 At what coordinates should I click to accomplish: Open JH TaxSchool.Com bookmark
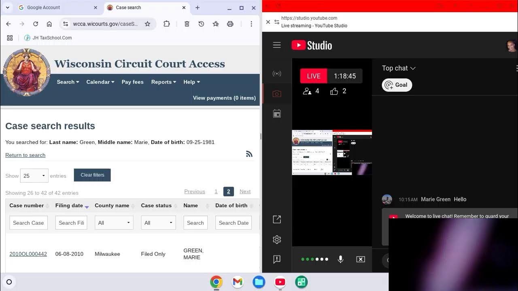(x=48, y=38)
